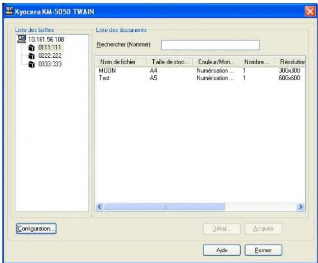
Task: Select the 10.181.56.108 device node
Action: point(46,39)
